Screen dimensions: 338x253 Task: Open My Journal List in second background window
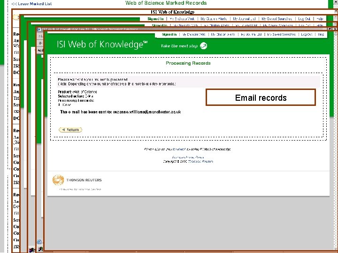point(244,19)
